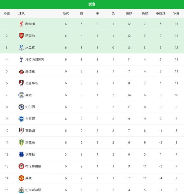Click the Everton crest icon

point(21,154)
